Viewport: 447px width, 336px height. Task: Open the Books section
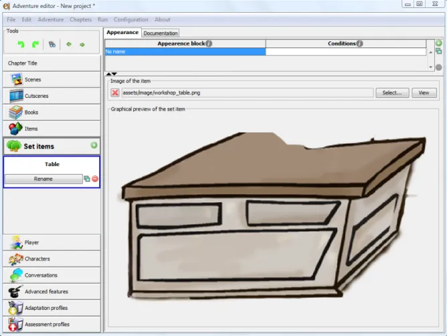[x=52, y=112]
